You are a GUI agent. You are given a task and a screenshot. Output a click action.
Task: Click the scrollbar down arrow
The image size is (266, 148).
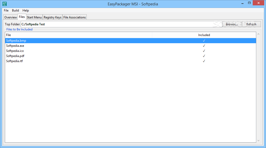[258, 140]
